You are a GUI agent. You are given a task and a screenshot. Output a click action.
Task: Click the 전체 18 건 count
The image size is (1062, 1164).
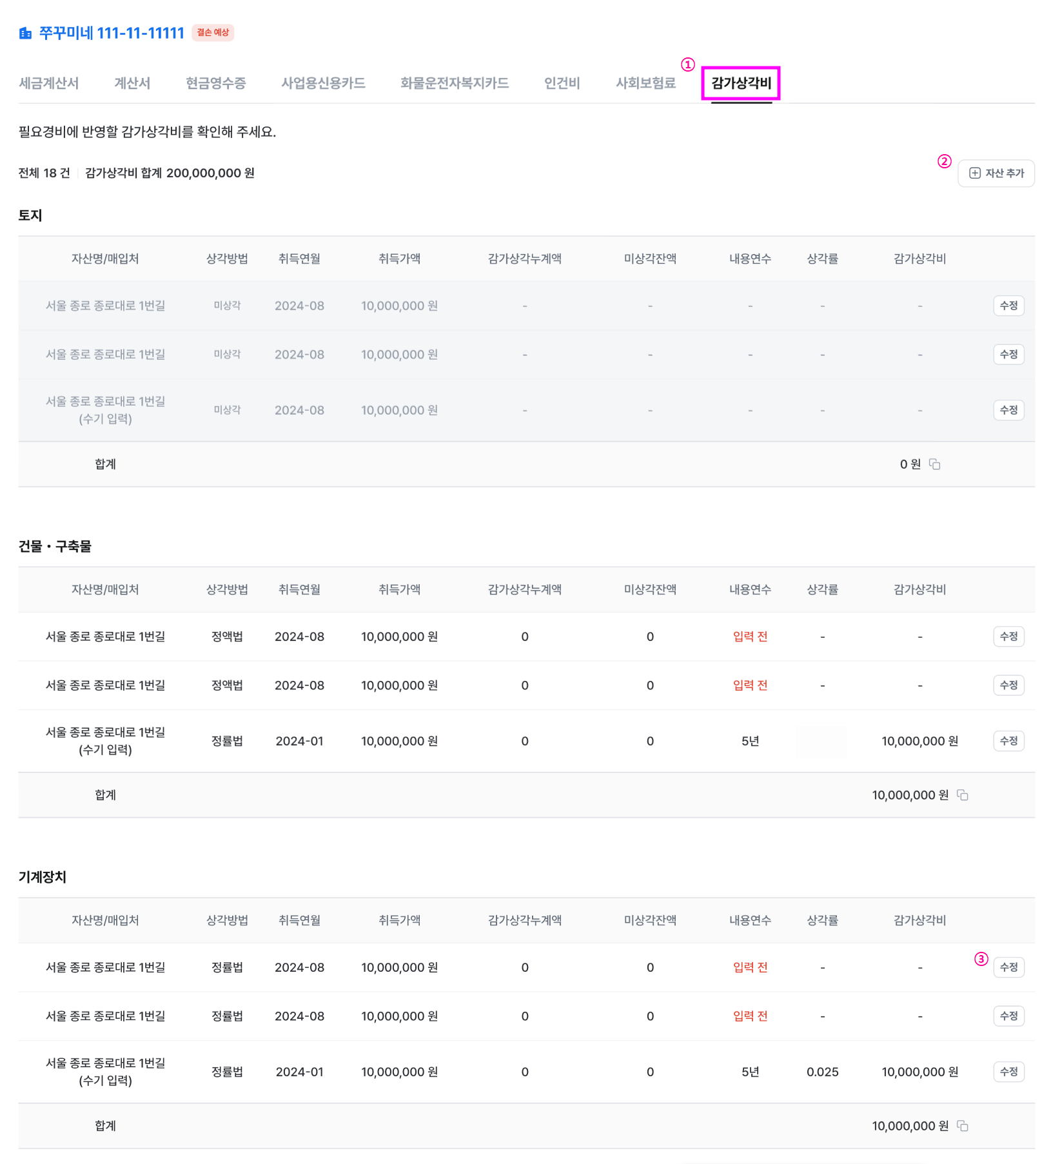44,173
